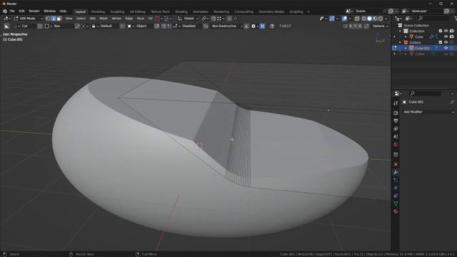Image resolution: width=457 pixels, height=257 pixels.
Task: Expand the Cube object in outliner
Action: (406, 36)
